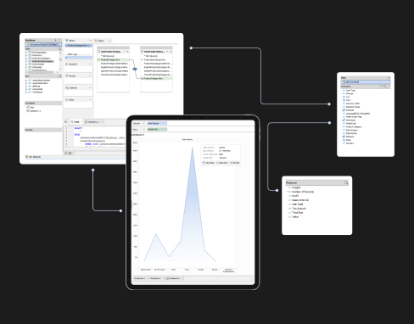This screenshot has width=414, height=324.
Task: Open the SQL tab below the editor
Action: pos(69,153)
